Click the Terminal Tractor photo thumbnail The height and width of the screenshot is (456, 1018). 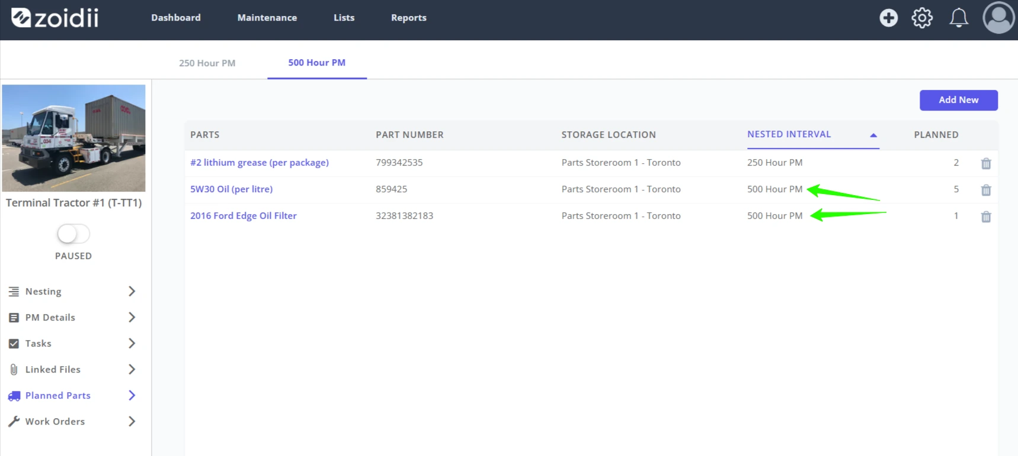click(x=73, y=138)
